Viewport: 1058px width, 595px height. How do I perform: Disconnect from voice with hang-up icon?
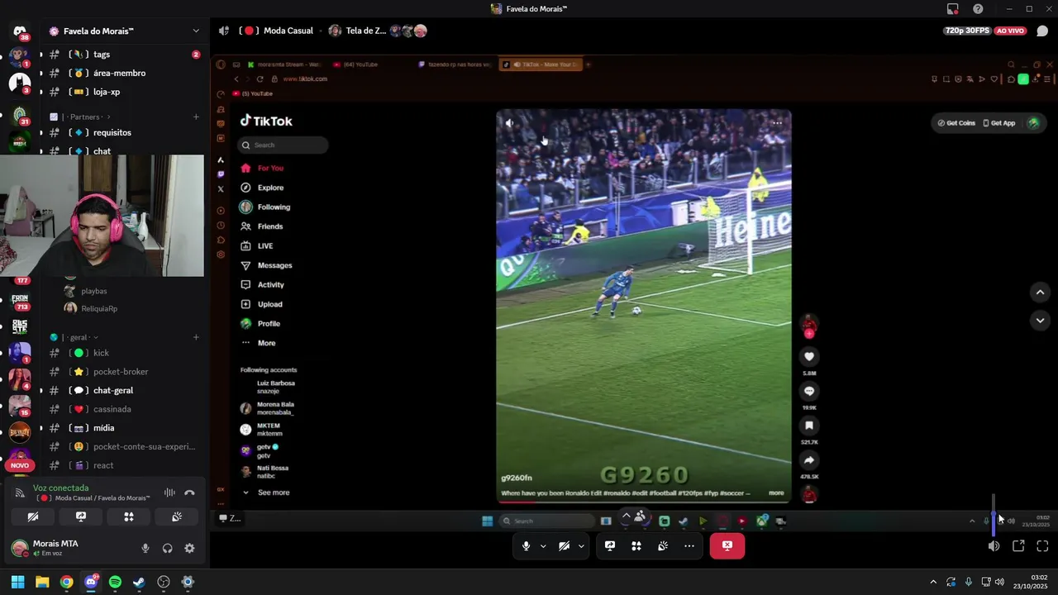point(189,493)
